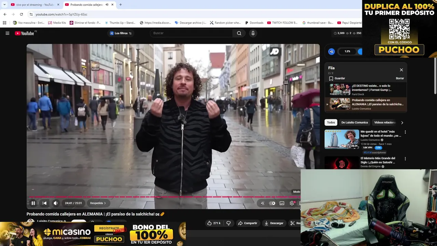
Task: Open the Los filtros dropdown
Action: pyautogui.click(x=121, y=33)
